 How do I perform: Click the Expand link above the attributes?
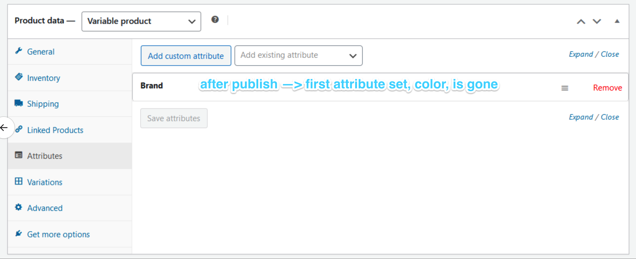coord(581,54)
